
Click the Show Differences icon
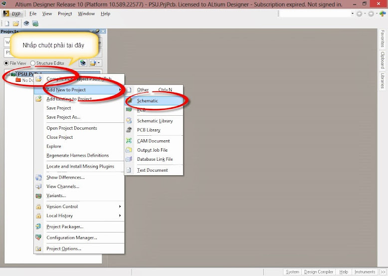pyautogui.click(x=38, y=177)
